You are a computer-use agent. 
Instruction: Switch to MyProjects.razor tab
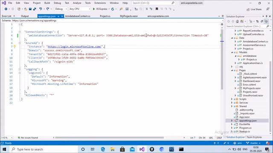[129, 16]
